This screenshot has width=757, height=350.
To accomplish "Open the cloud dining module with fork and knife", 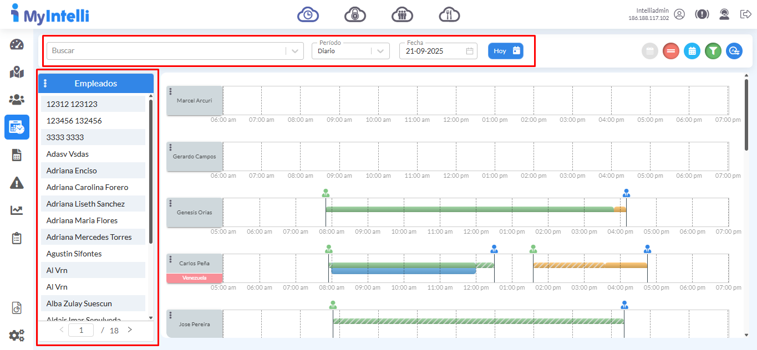I will click(449, 14).
